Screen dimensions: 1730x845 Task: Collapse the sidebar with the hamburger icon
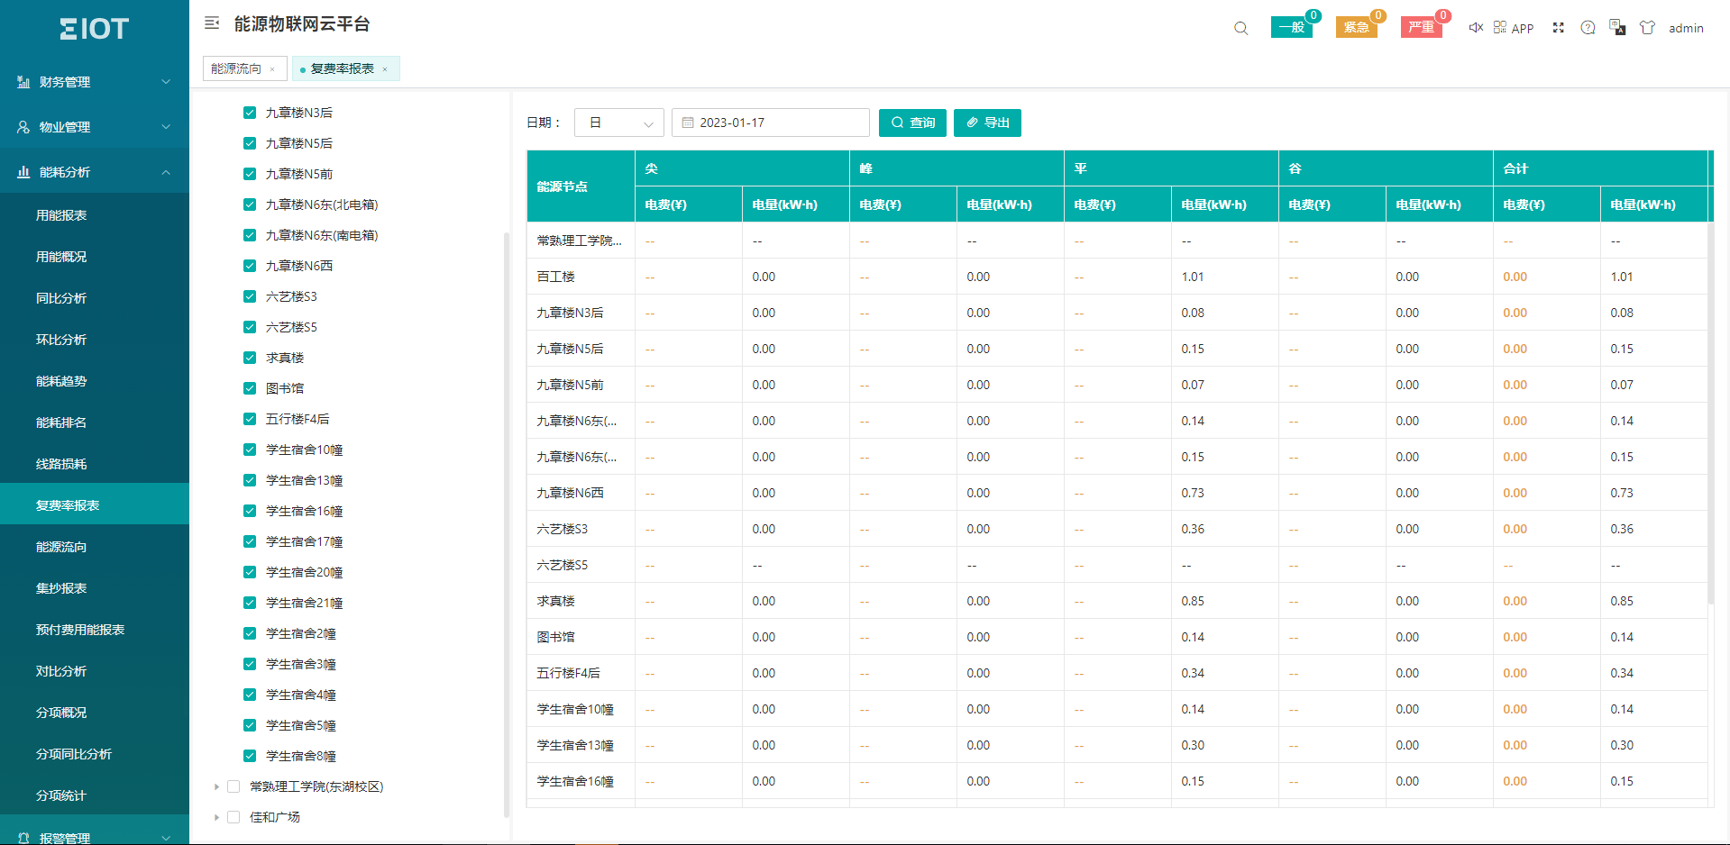click(212, 23)
